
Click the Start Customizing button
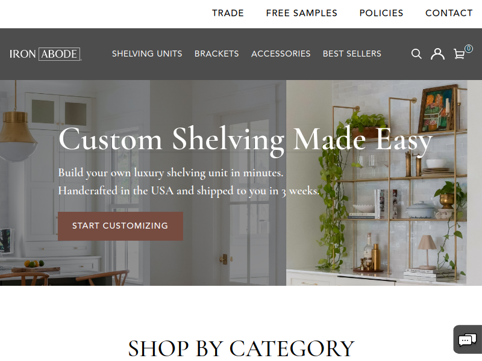point(120,226)
